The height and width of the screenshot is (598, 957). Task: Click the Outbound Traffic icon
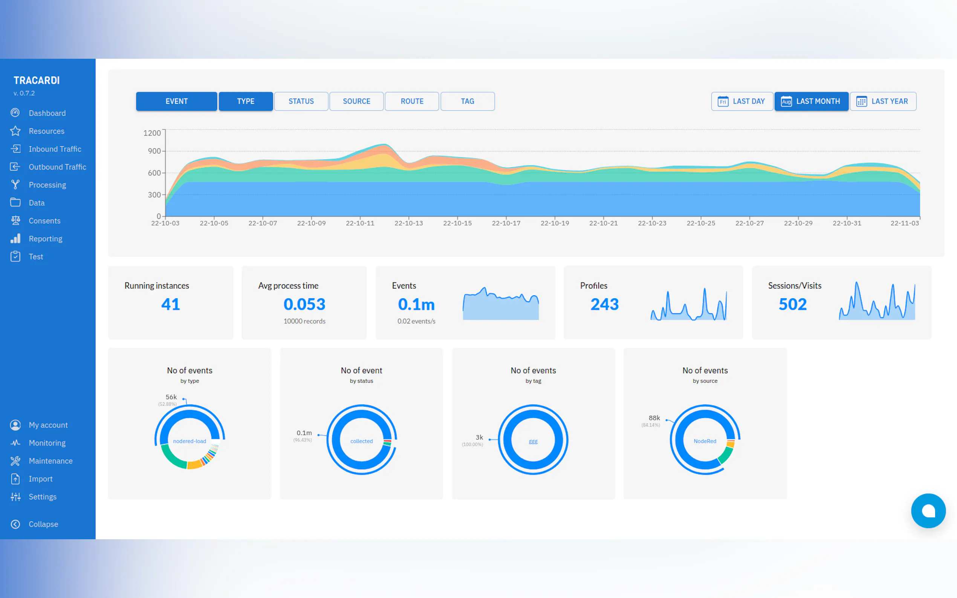(15, 166)
